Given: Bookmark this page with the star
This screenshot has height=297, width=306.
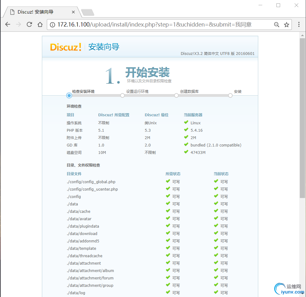Looking at the screenshot, I should (286, 25).
